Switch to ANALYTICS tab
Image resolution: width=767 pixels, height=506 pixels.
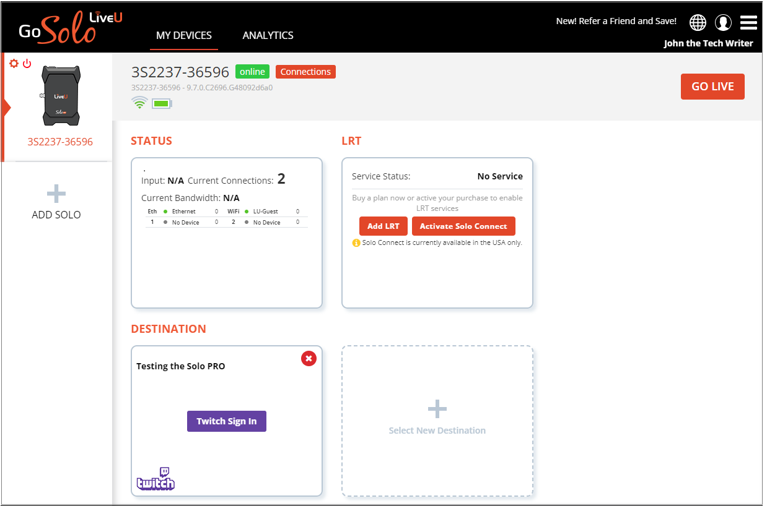click(x=268, y=35)
